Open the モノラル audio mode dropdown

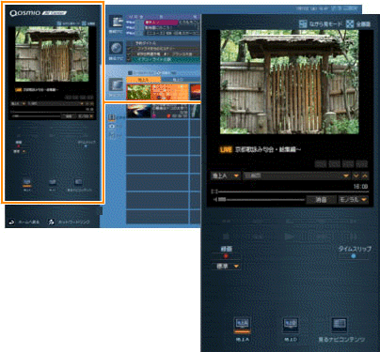[x=353, y=199]
